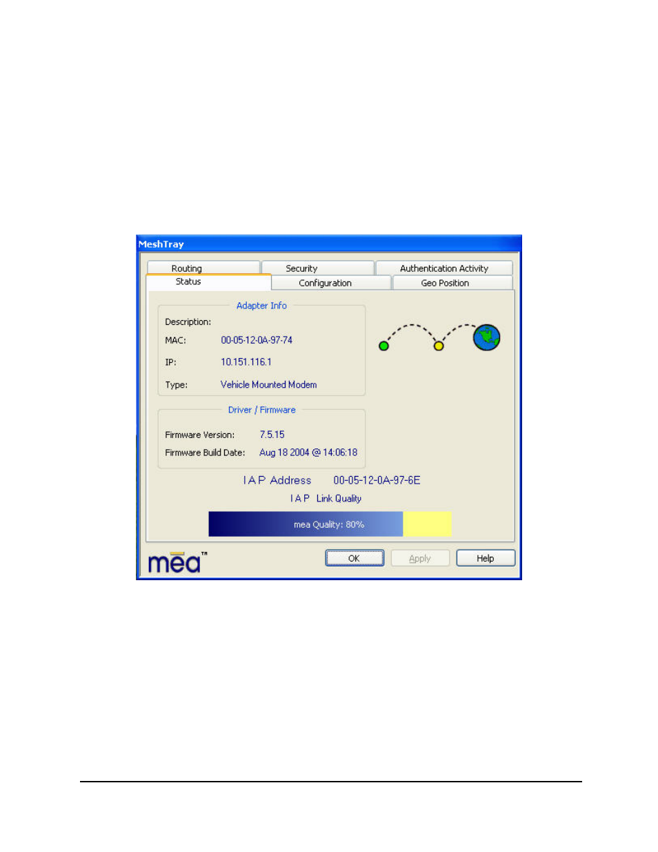Click the OK button
658x852 pixels.
(355, 558)
